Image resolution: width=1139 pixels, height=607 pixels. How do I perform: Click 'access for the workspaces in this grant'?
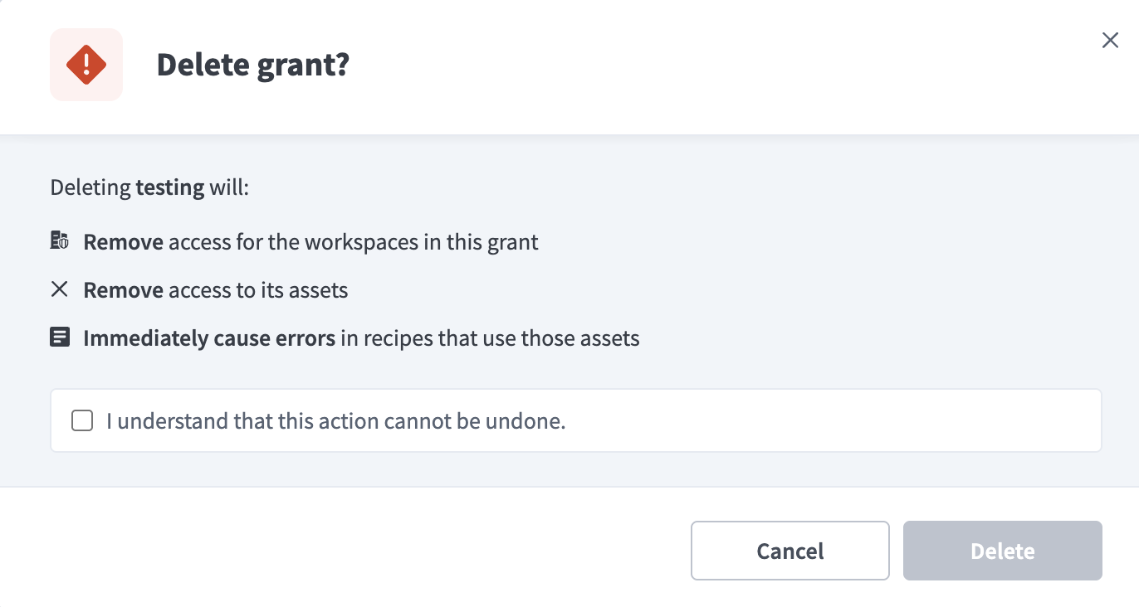tap(354, 242)
